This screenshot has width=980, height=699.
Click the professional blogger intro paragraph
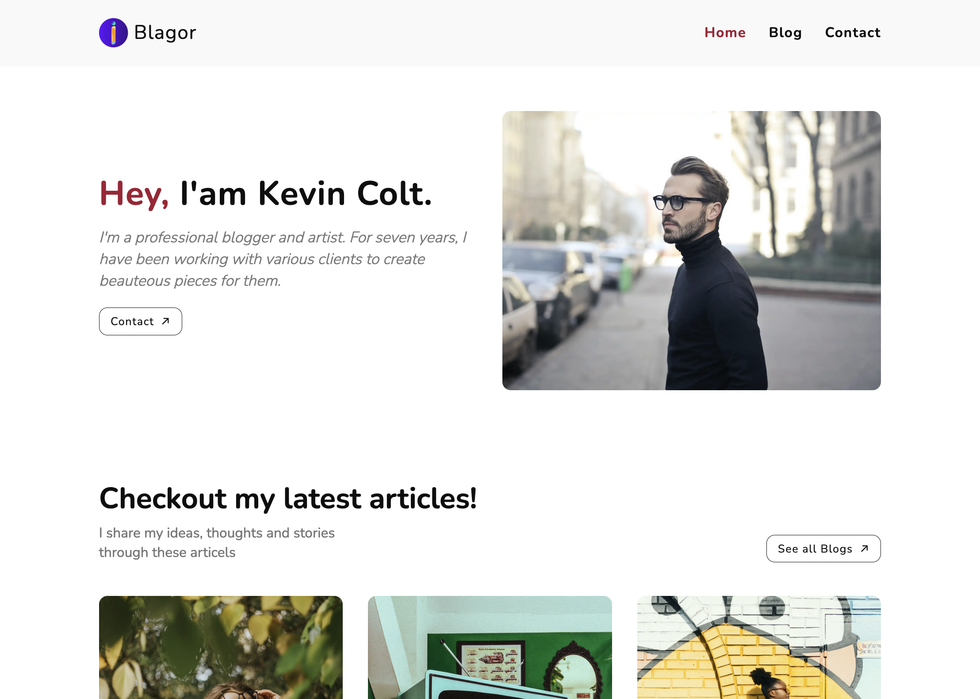point(283,259)
